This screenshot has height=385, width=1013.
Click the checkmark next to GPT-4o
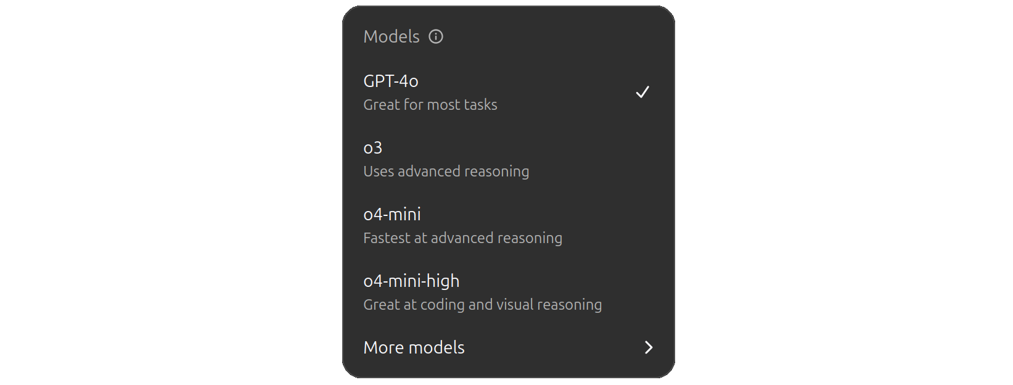(x=642, y=92)
